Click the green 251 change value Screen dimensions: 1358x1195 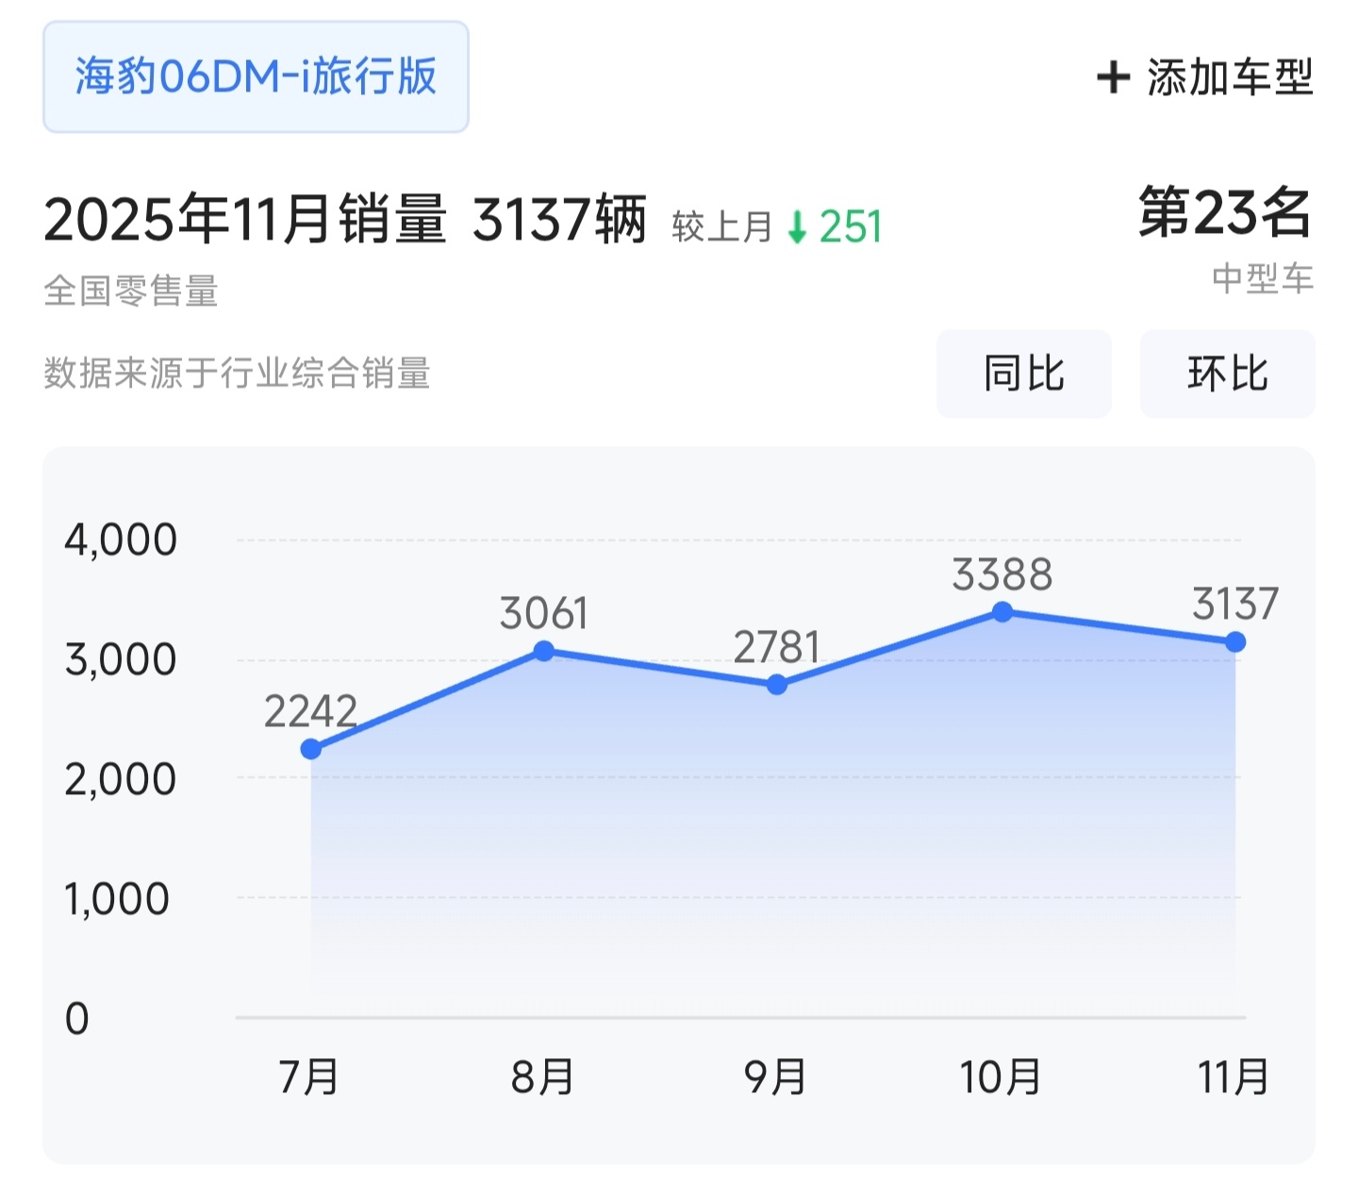tap(851, 227)
